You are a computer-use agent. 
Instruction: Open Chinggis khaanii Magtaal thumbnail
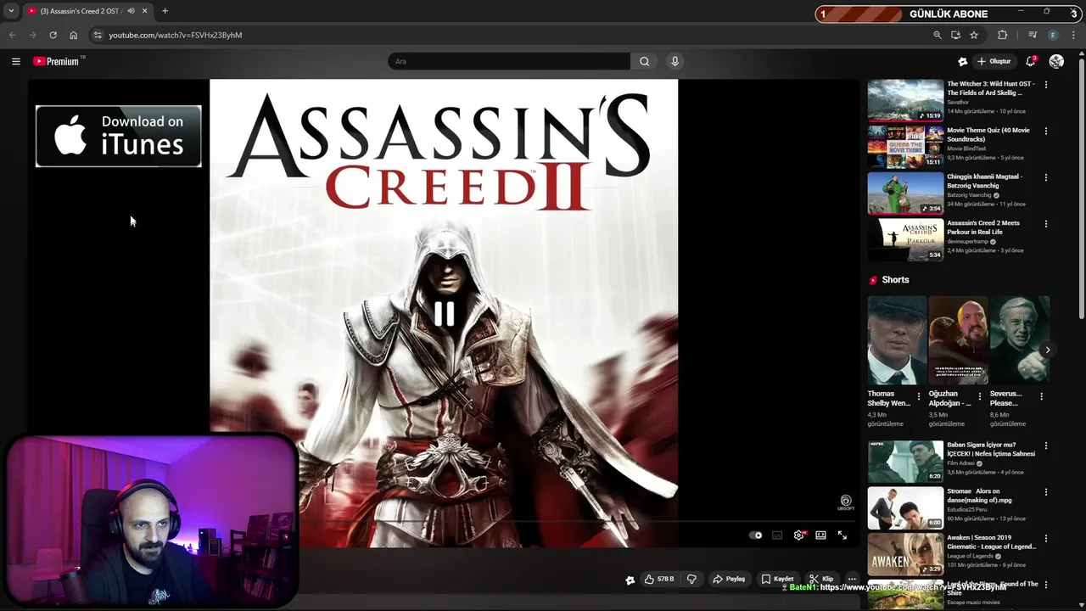pyautogui.click(x=905, y=193)
